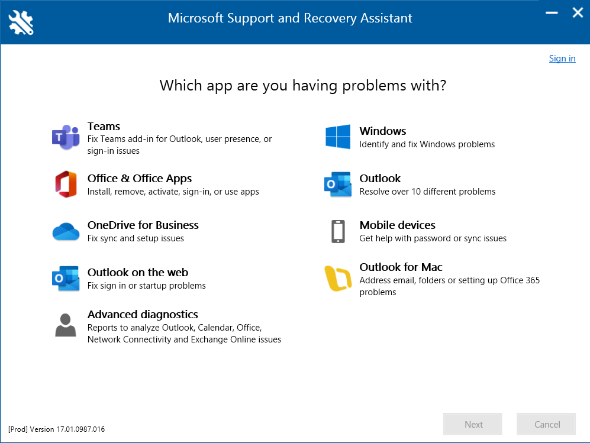Click the Cancel button
The height and width of the screenshot is (443, 590).
[x=546, y=424]
